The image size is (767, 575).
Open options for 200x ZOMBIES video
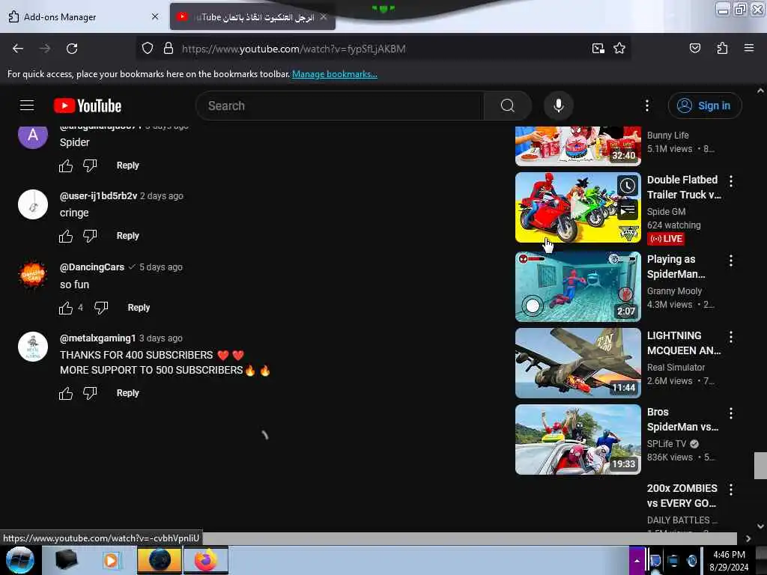tap(731, 490)
